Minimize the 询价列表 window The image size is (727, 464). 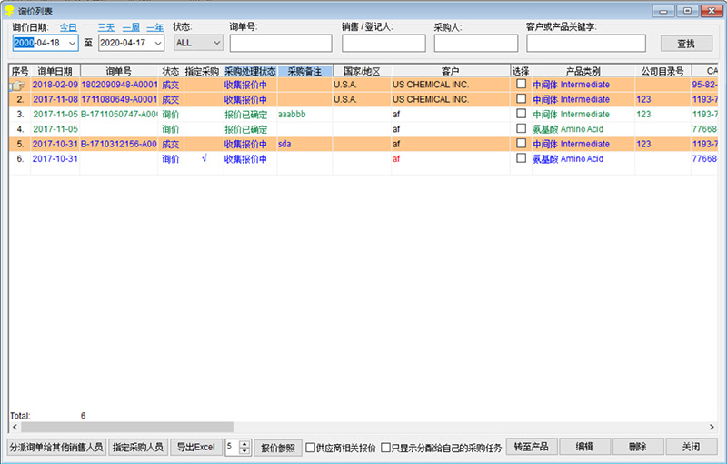[664, 10]
